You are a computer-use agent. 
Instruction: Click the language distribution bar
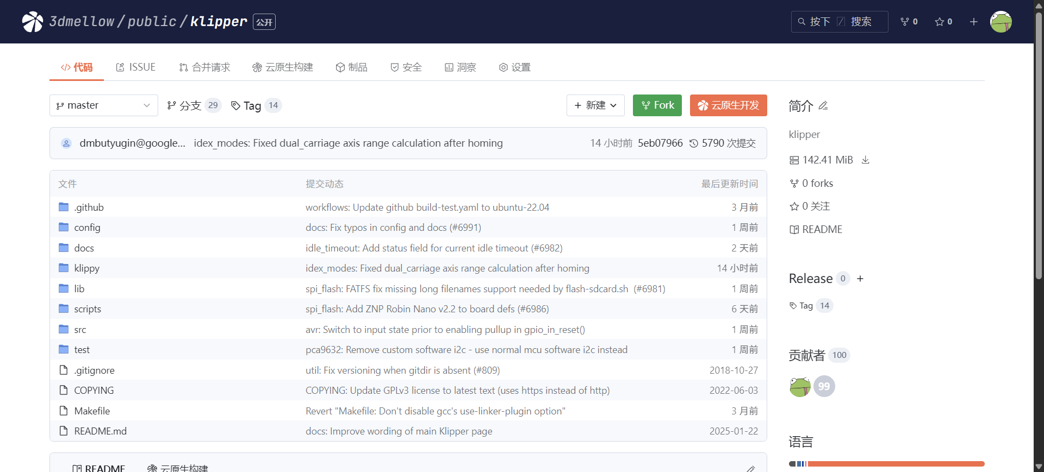[886, 464]
